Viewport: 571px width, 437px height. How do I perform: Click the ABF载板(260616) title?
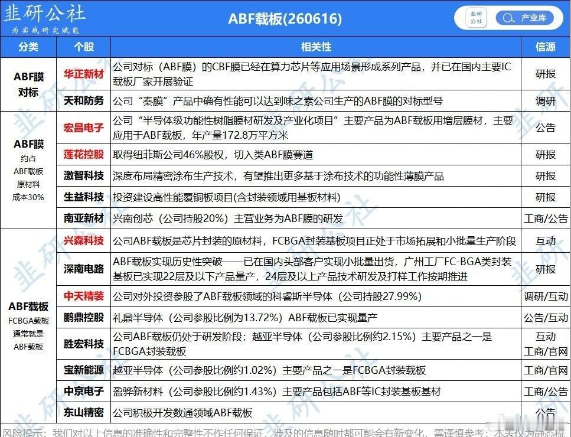[x=285, y=18]
